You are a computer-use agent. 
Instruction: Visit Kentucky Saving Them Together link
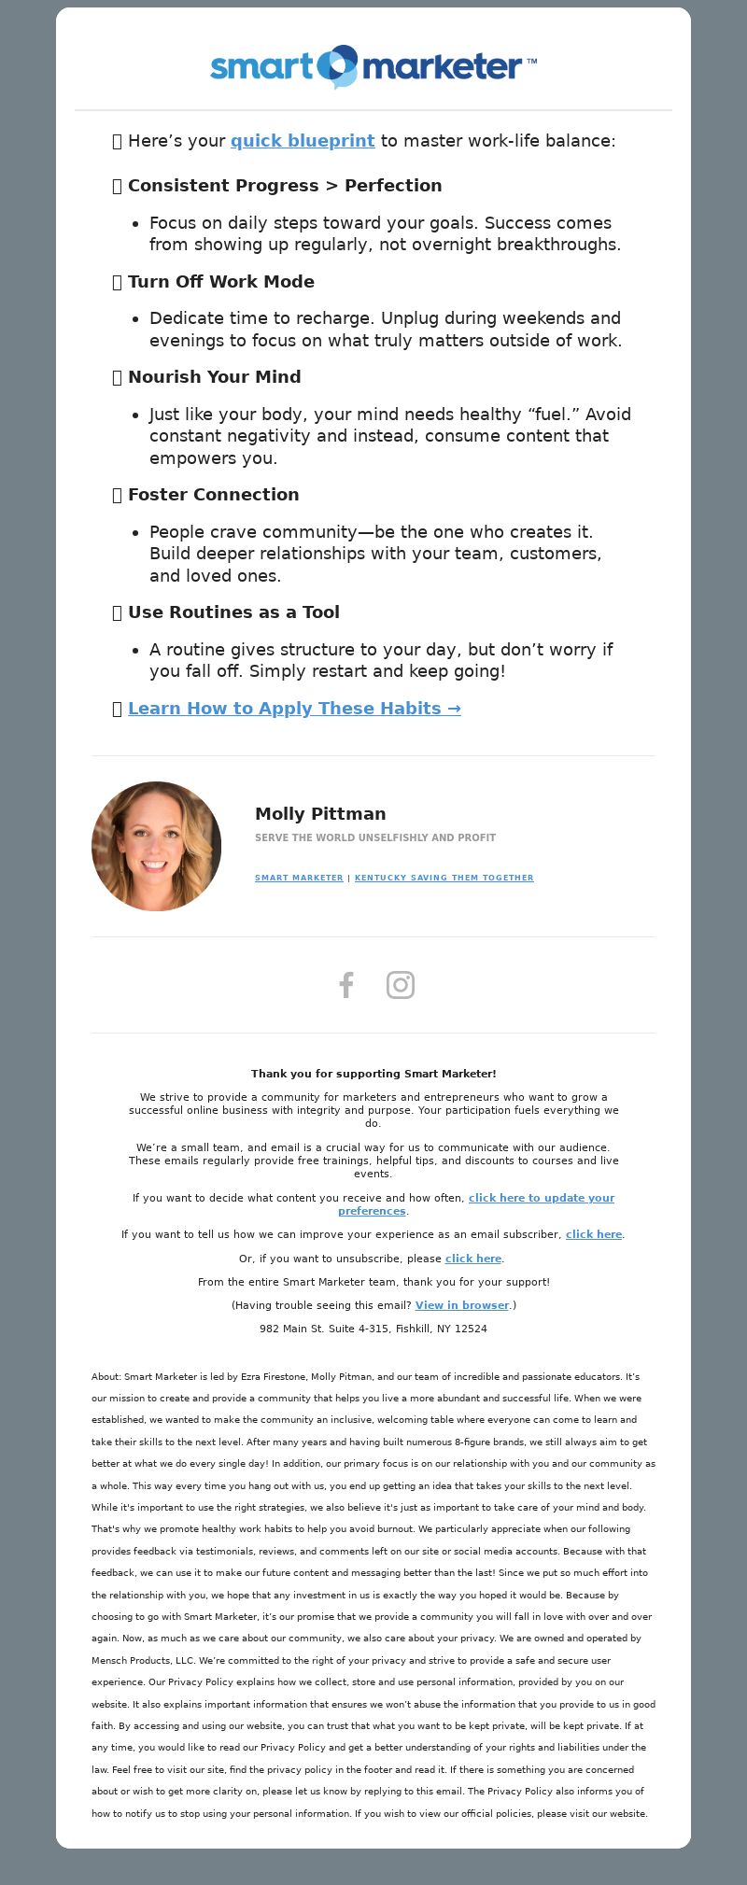pos(444,878)
